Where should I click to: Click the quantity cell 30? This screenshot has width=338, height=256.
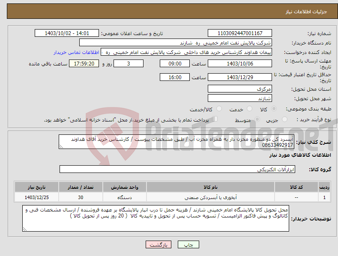81,197
